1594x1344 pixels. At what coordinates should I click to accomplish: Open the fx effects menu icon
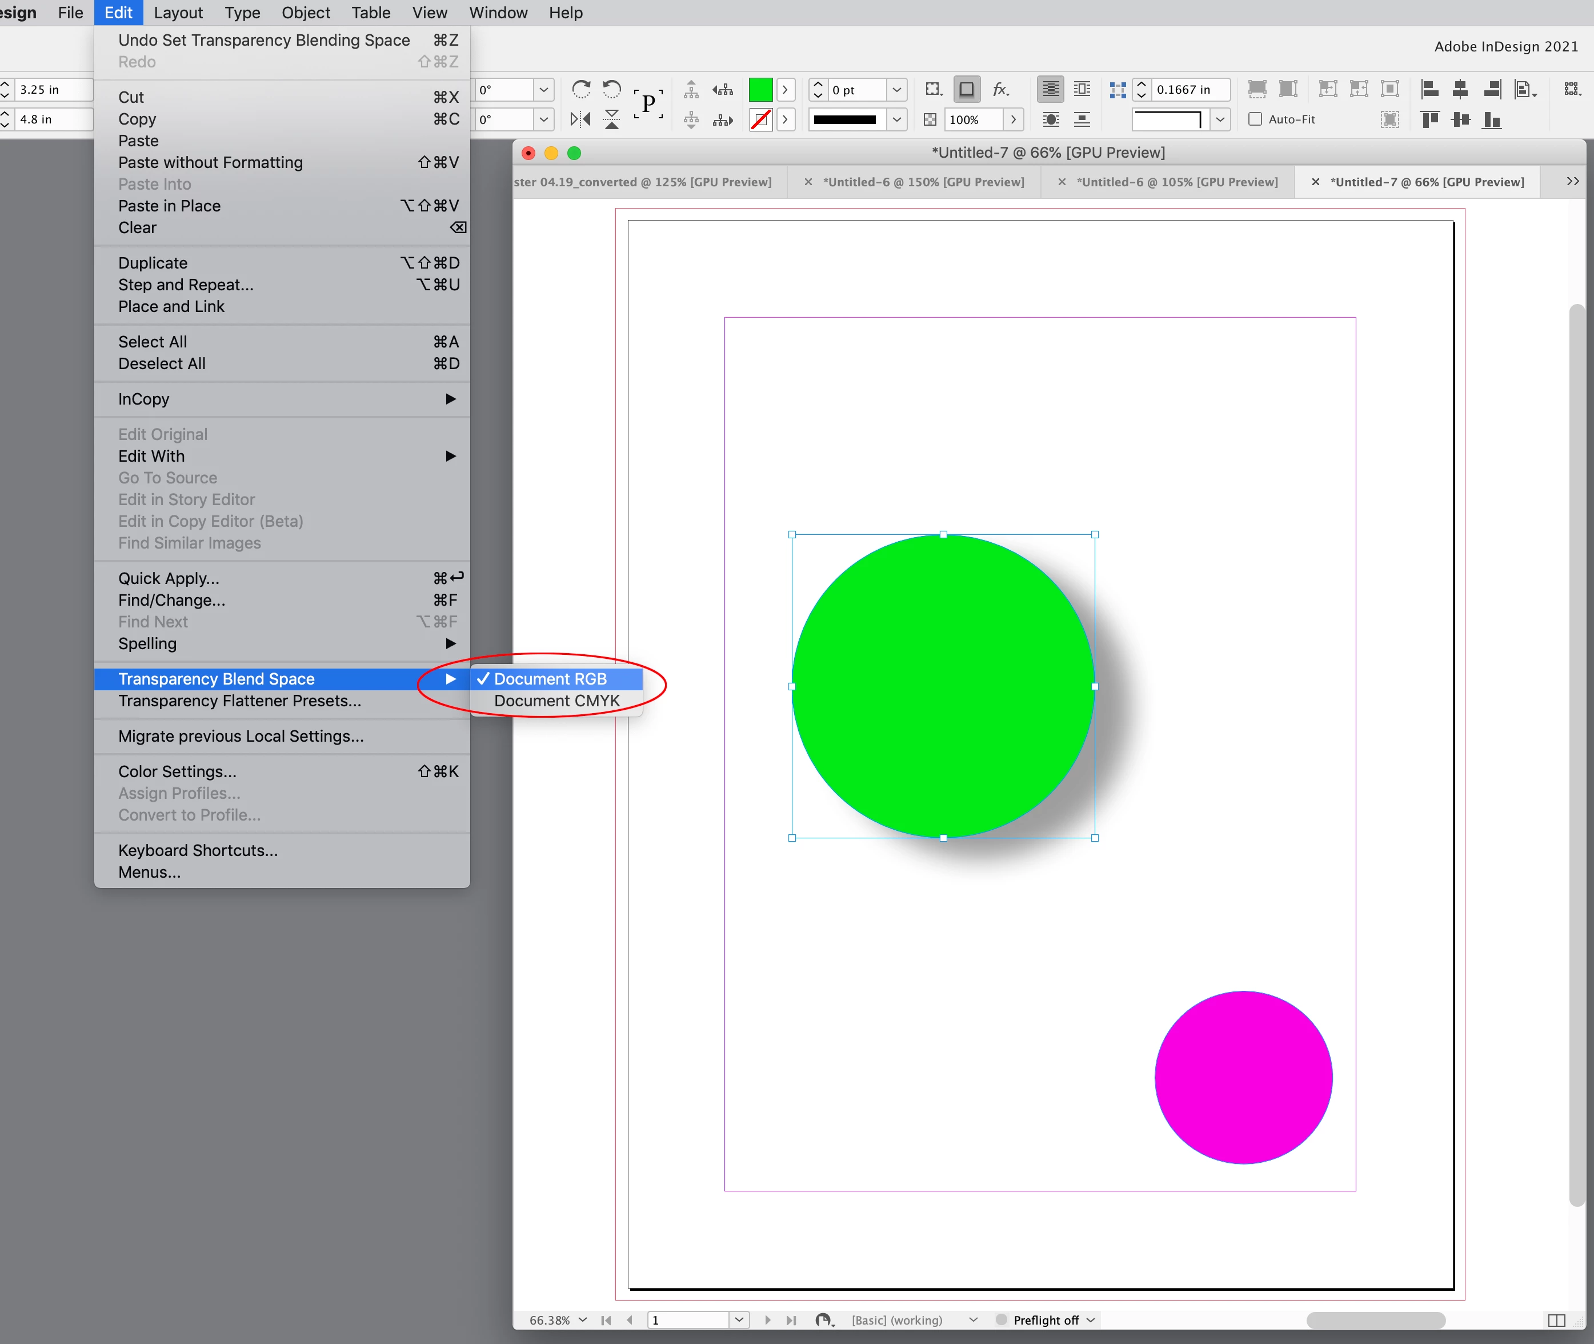1001,90
